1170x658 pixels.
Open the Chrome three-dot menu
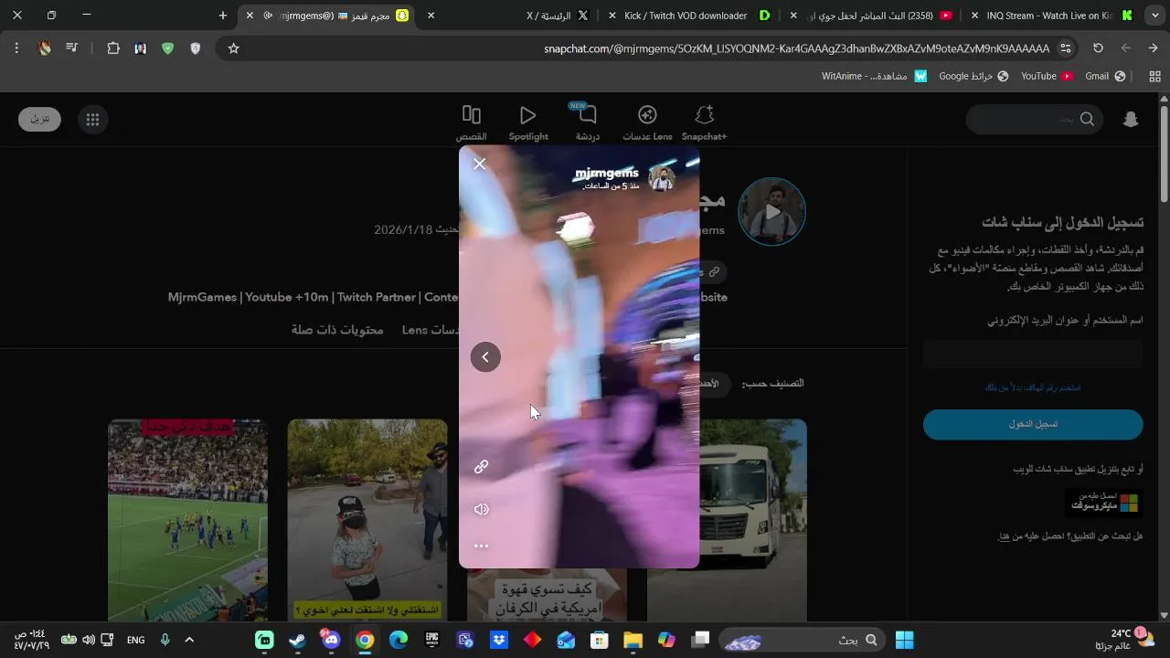(17, 48)
